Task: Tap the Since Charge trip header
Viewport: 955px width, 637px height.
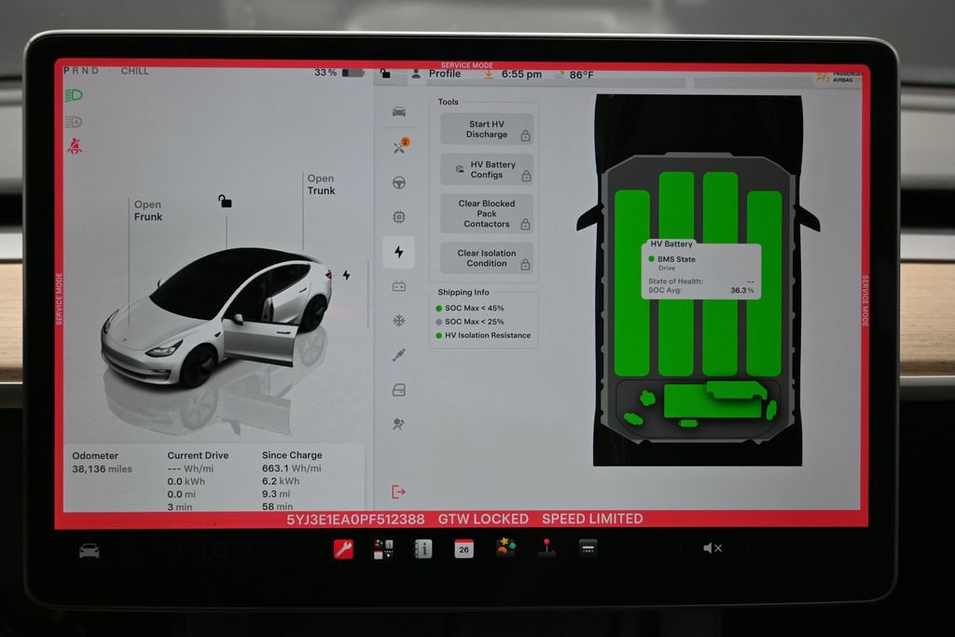Action: [292, 455]
